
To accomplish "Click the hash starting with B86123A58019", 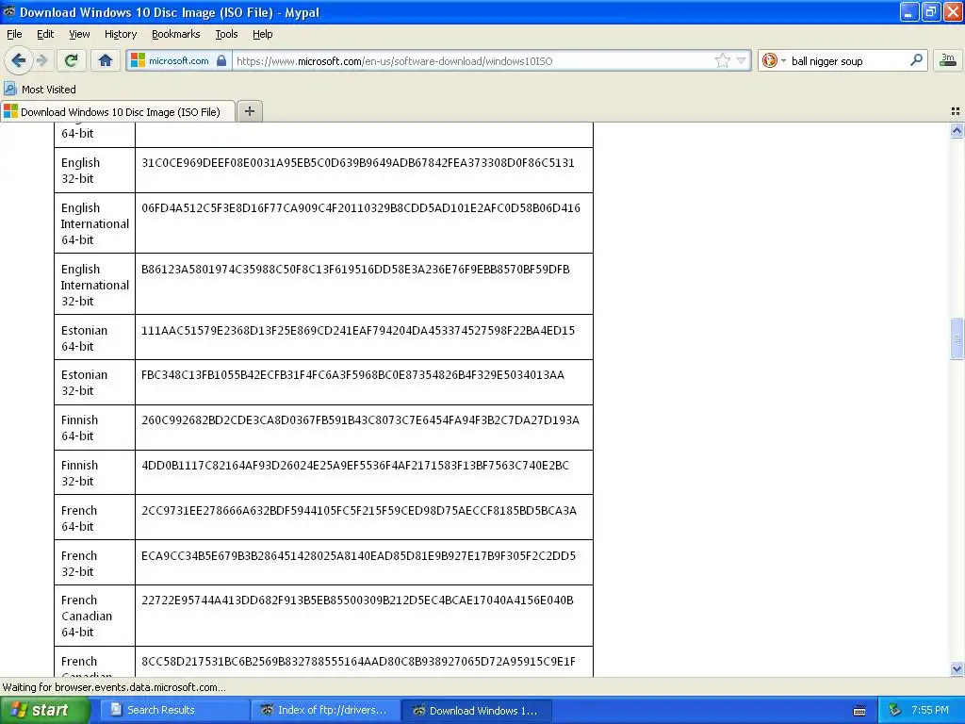I will [x=355, y=269].
